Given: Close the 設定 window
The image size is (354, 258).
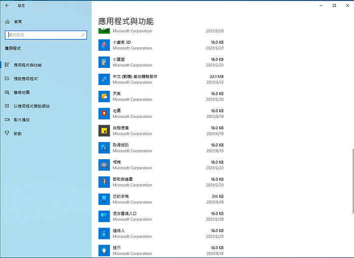Looking at the screenshot, I should (348, 5).
